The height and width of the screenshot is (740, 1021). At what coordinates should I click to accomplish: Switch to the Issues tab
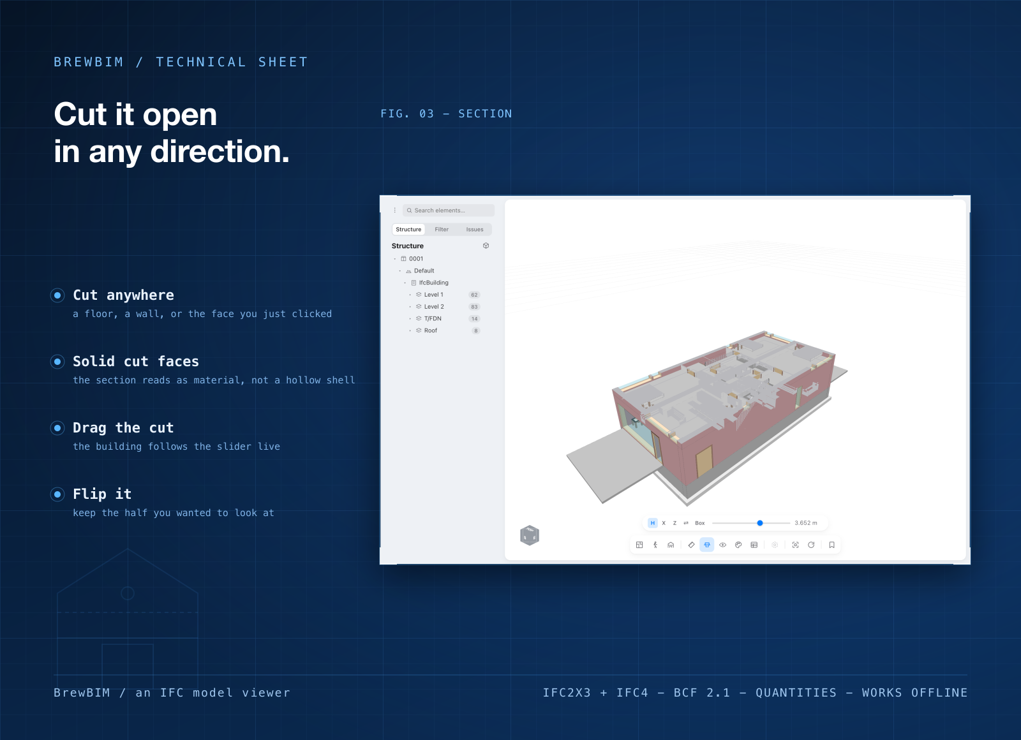coord(475,230)
